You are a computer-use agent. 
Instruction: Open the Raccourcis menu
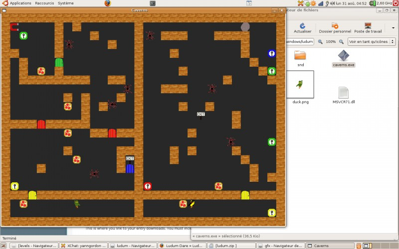[x=44, y=3]
